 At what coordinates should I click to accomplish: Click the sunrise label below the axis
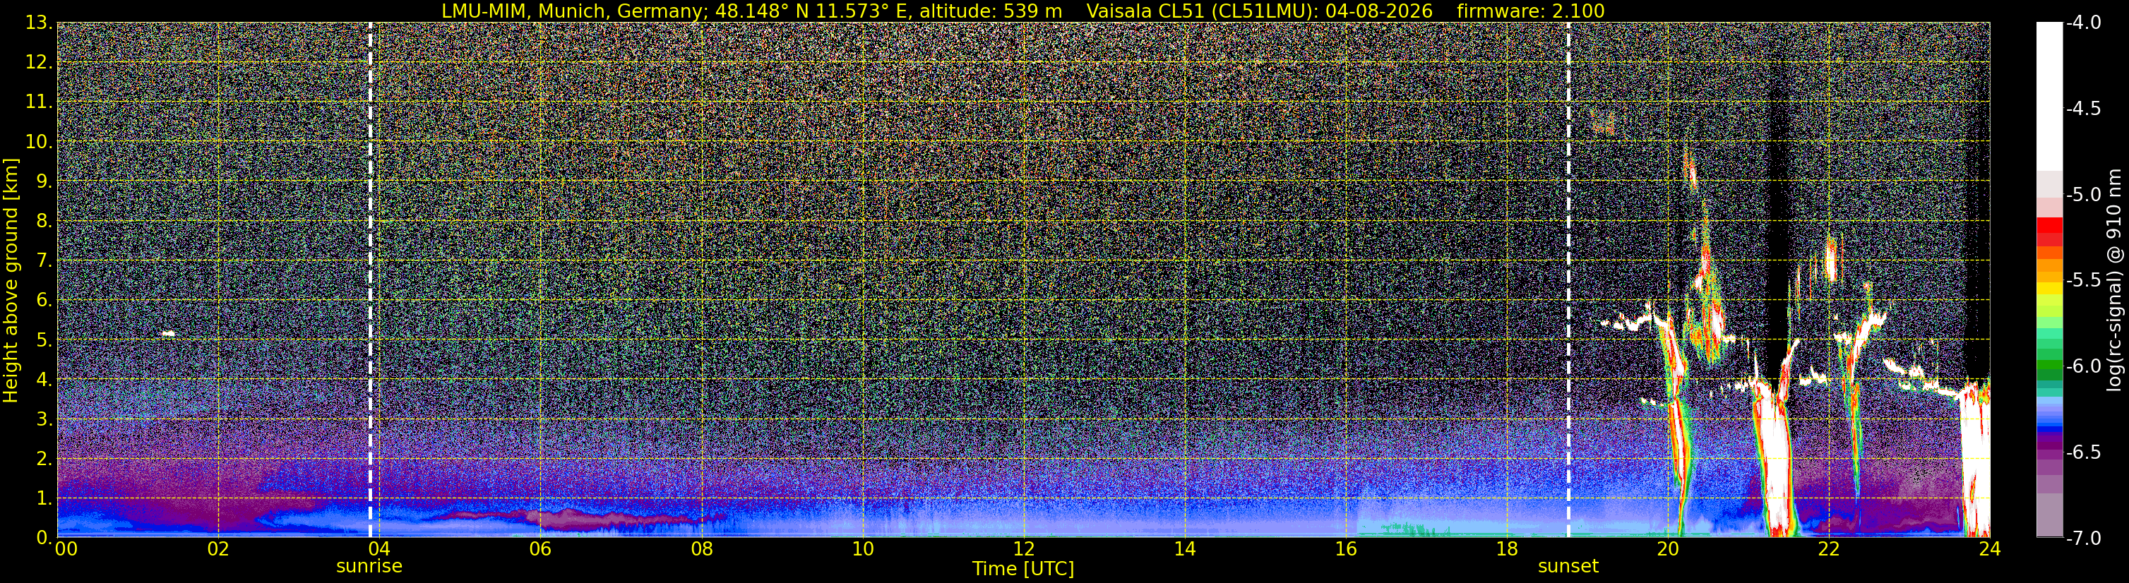pyautogui.click(x=369, y=567)
